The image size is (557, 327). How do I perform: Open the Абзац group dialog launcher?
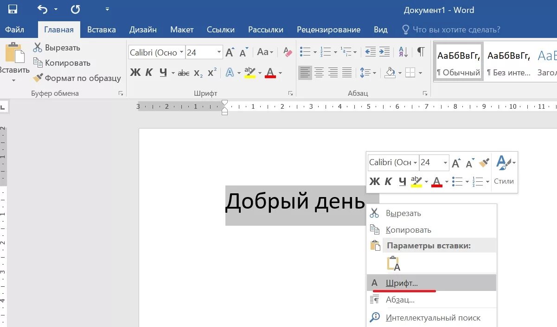pyautogui.click(x=424, y=93)
